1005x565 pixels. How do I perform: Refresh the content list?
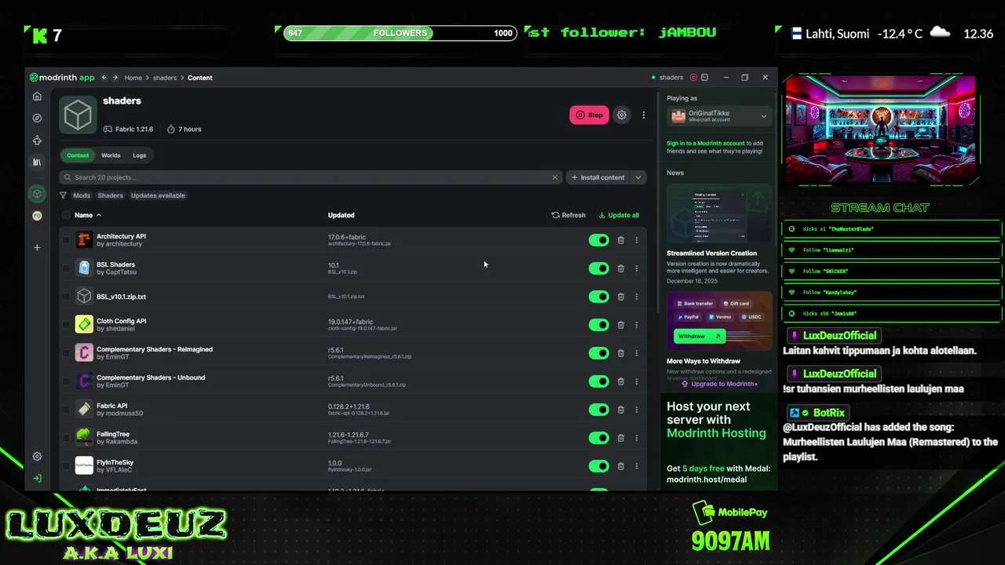[x=568, y=215]
